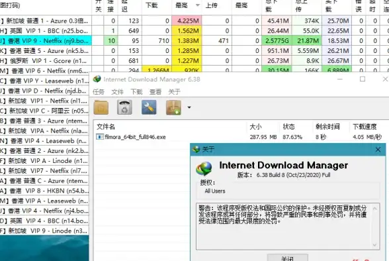Image resolution: width=389 pixels, height=261 pixels.
Task: Sort by 大小 column header
Action: [x=255, y=127]
